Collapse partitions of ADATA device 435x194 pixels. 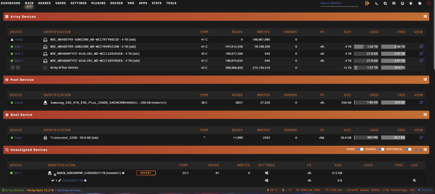click(x=55, y=174)
